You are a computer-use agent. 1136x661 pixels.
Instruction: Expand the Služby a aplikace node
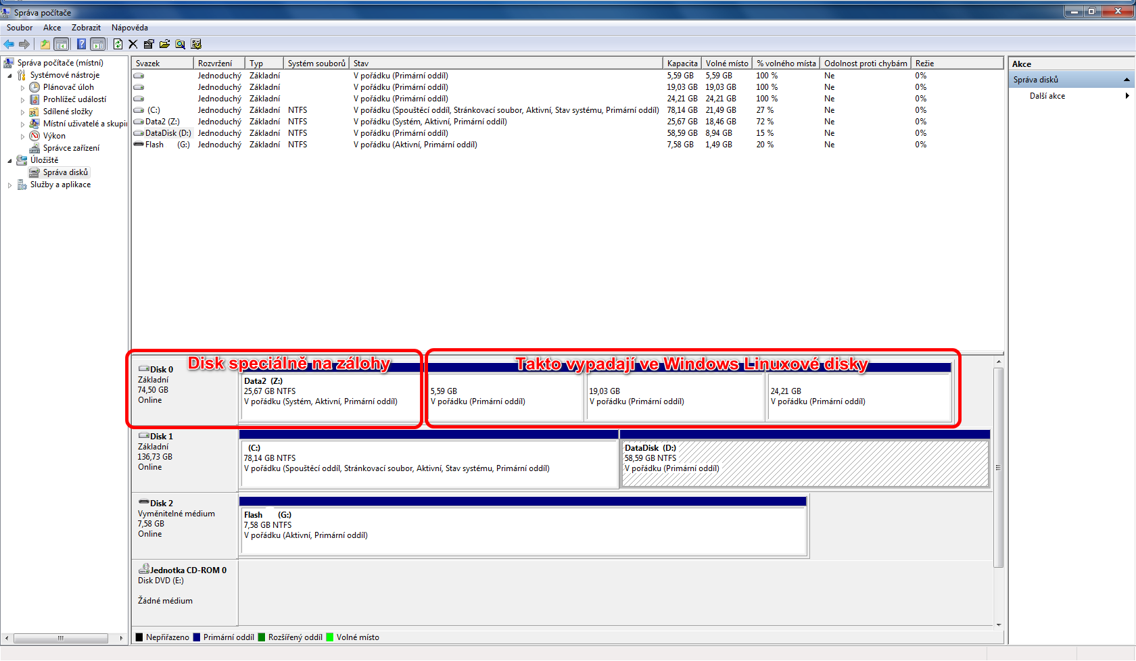coord(9,185)
